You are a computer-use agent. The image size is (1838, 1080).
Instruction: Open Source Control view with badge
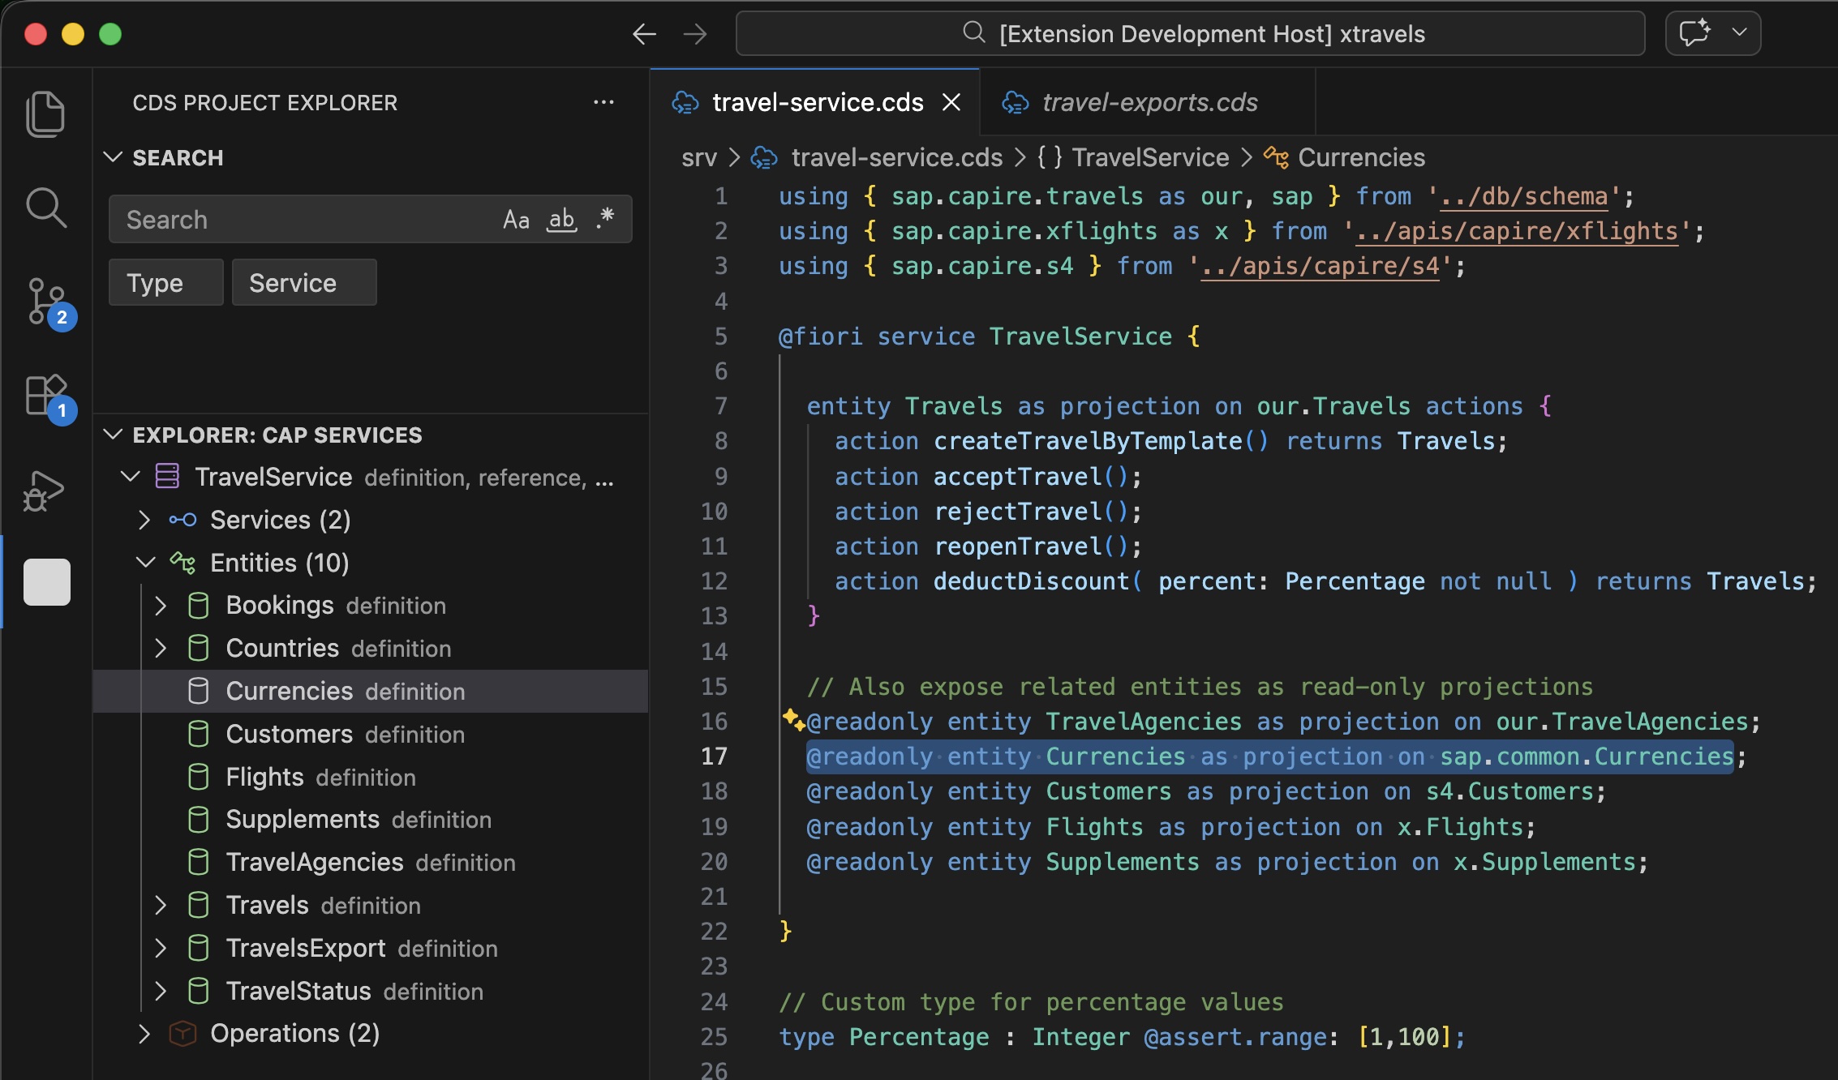[47, 302]
